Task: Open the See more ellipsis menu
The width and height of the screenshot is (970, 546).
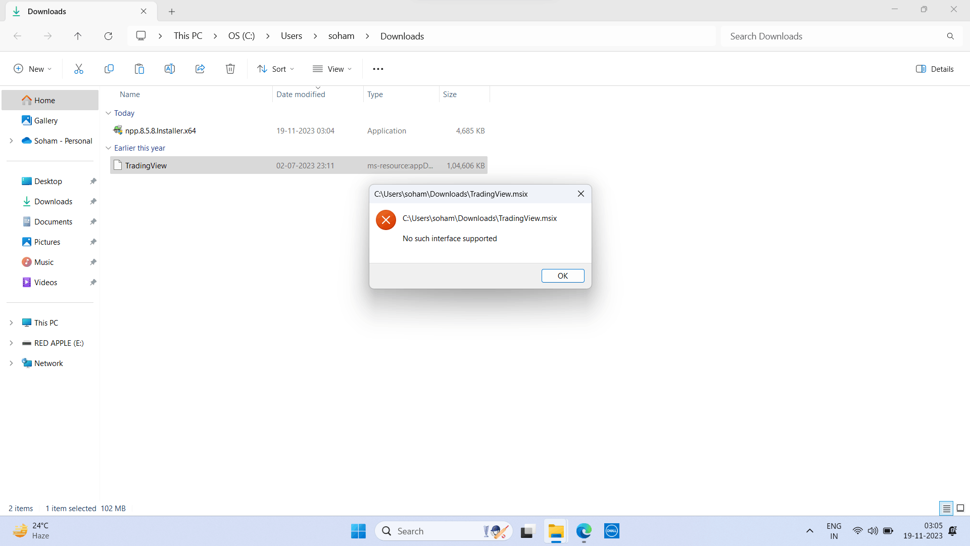Action: [378, 69]
